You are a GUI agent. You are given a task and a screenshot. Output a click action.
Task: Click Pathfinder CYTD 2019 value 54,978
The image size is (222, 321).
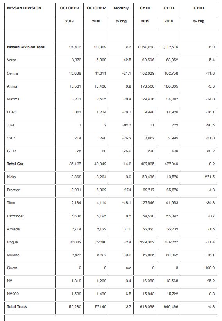(149, 216)
